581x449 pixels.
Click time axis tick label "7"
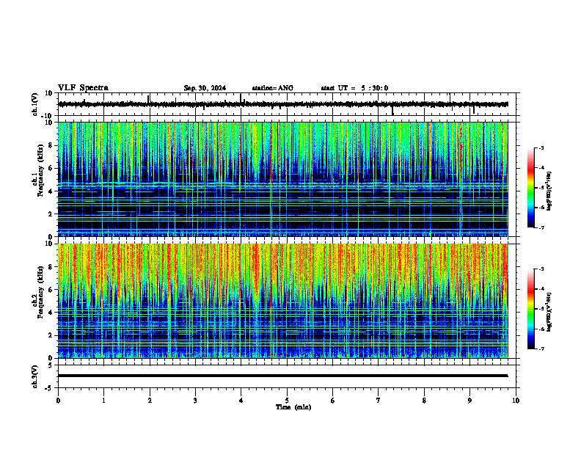tap(379, 401)
